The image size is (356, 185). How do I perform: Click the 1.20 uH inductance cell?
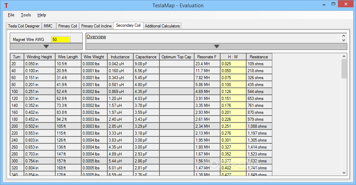tap(120, 99)
